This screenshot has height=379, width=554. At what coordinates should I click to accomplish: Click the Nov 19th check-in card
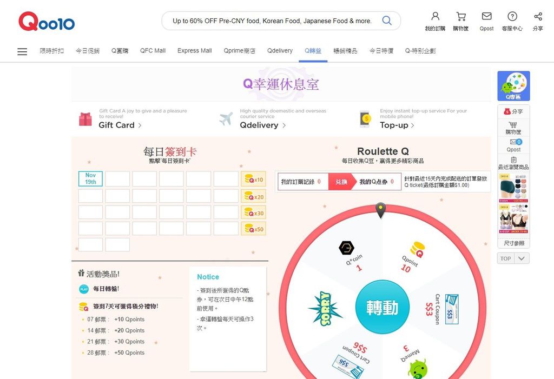(x=90, y=179)
